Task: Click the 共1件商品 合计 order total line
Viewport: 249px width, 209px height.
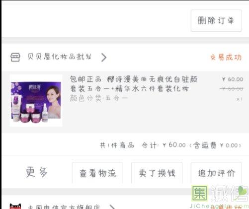Action: [x=170, y=145]
